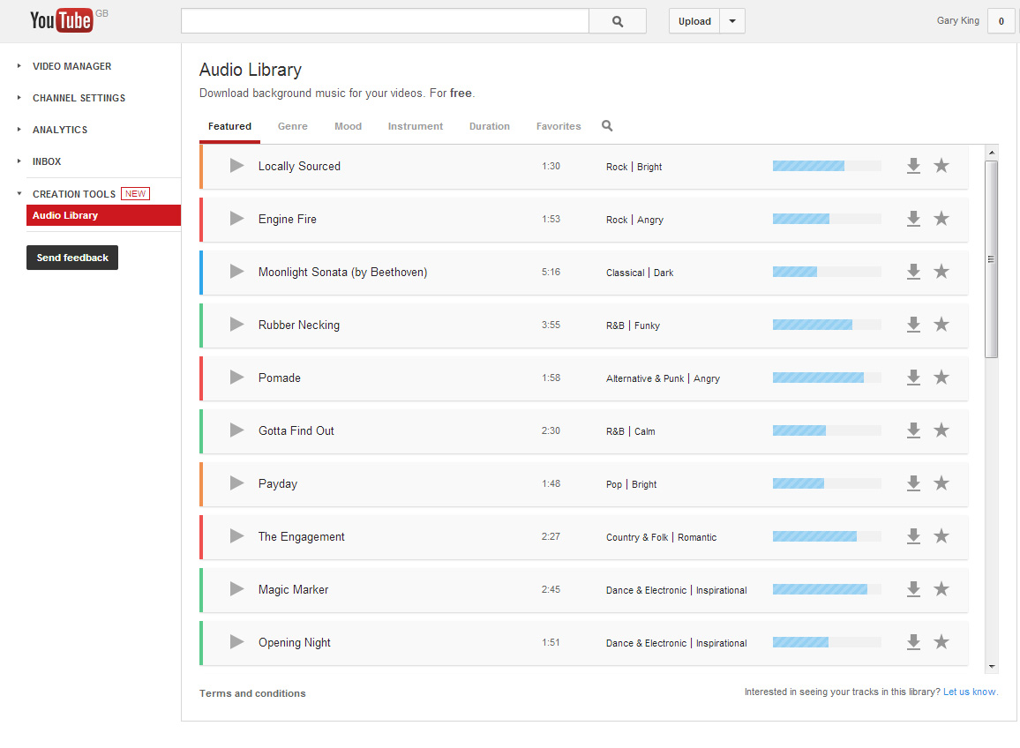The width and height of the screenshot is (1020, 748).
Task: Download the Magic Marker track
Action: (913, 589)
